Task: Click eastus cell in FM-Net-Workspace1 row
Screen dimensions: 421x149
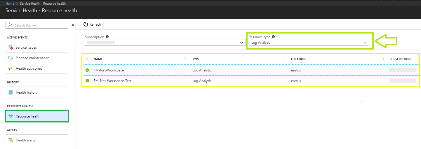Action: (x=296, y=70)
